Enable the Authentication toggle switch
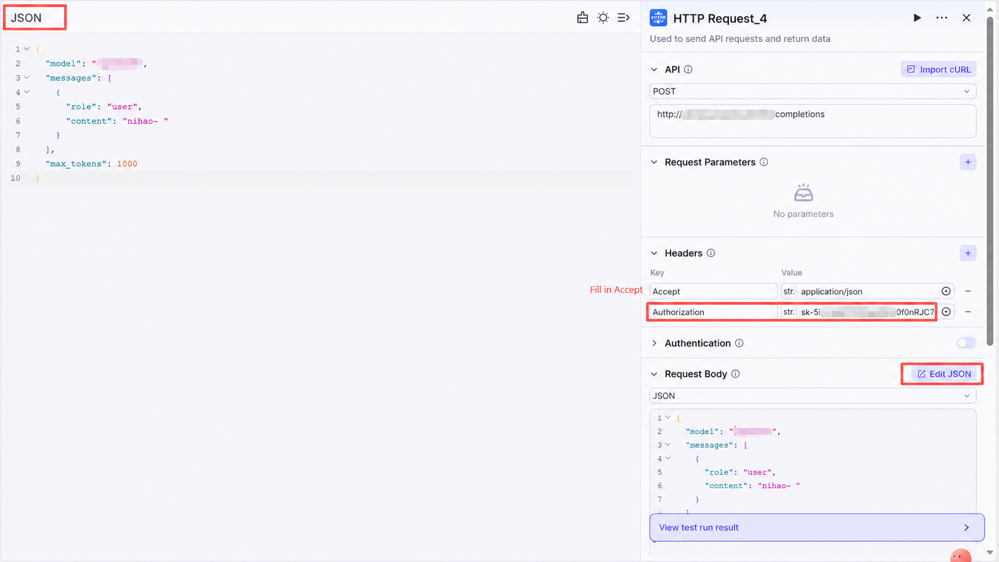The height and width of the screenshot is (562, 999). tap(966, 343)
